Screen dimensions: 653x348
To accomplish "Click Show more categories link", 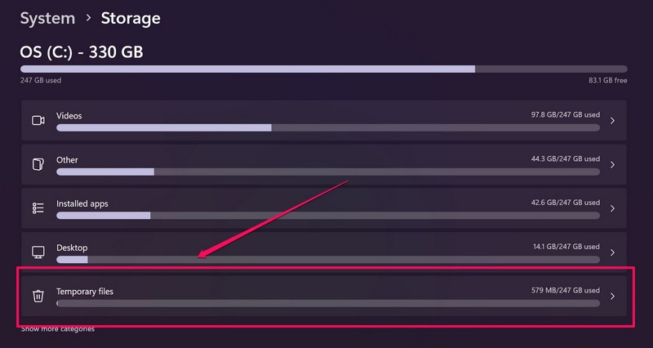I will click(57, 329).
